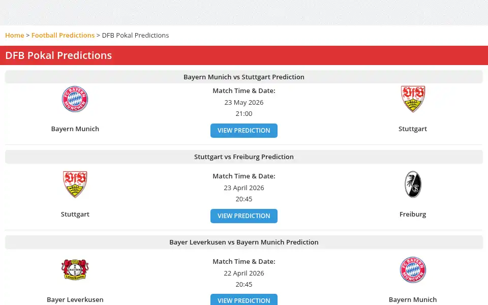Open the Football Predictions breadcrumb link
The height and width of the screenshot is (305, 488).
pos(63,35)
